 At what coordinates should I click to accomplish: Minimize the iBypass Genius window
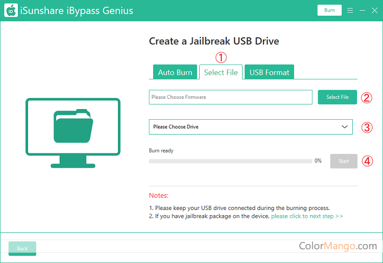tap(362, 10)
